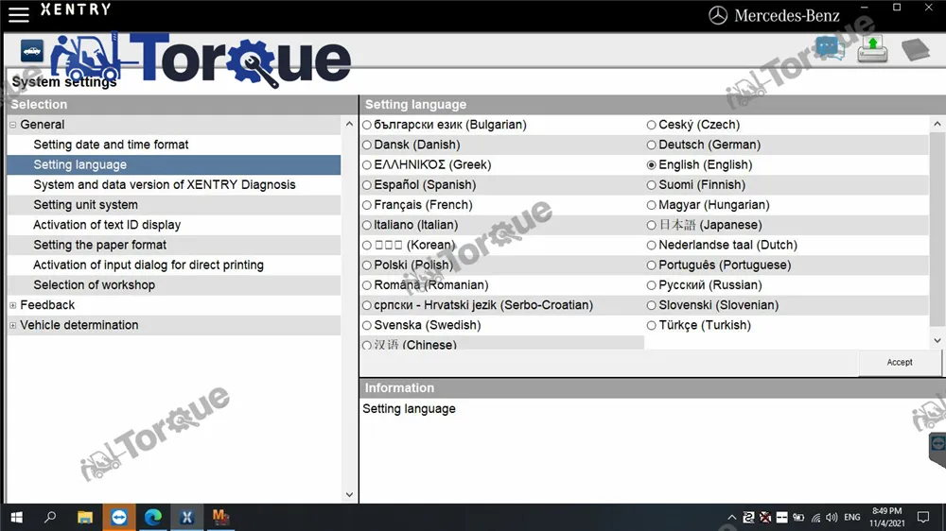Image resolution: width=946 pixels, height=531 pixels.
Task: Open Setting unit system item
Action: pyautogui.click(x=174, y=205)
